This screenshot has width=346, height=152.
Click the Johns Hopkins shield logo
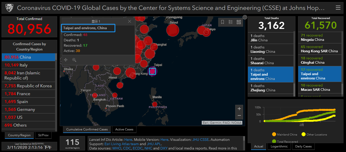click(x=9, y=8)
